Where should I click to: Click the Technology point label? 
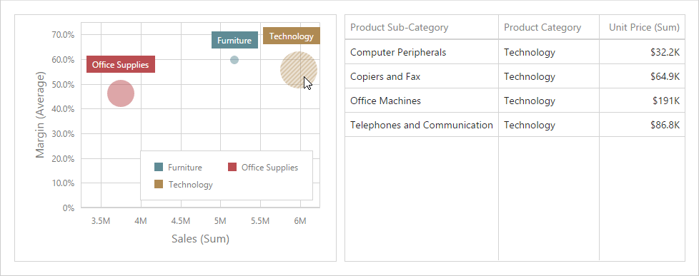pyautogui.click(x=292, y=36)
